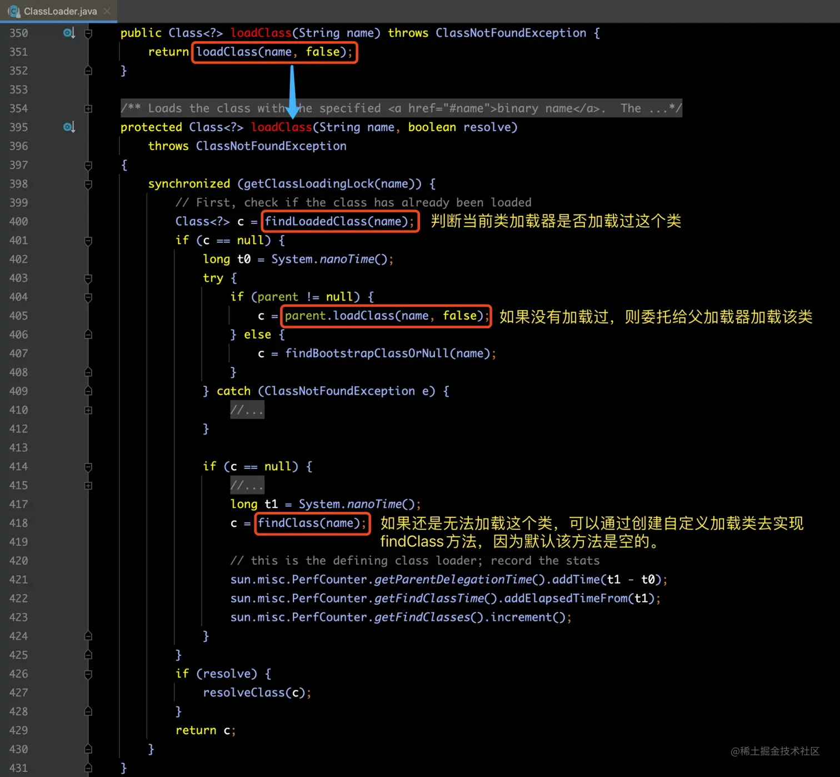This screenshot has width=840, height=777.
Task: Click the fold end marker on line 430
Action: (88, 749)
